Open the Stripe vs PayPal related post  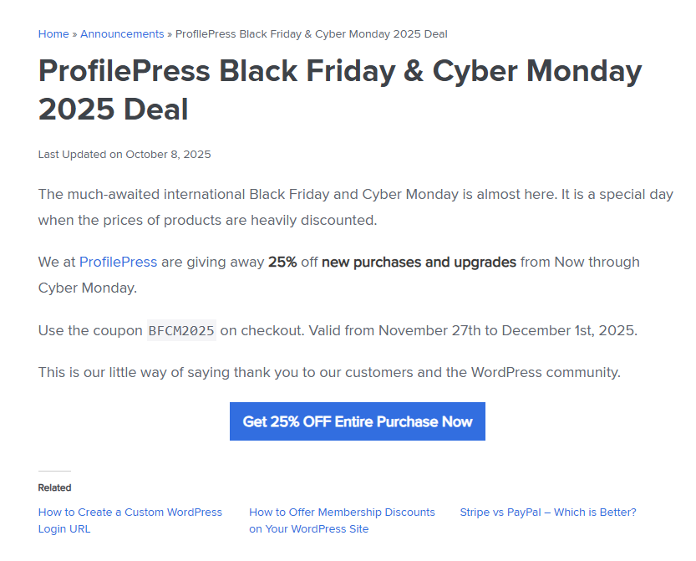pyautogui.click(x=547, y=512)
